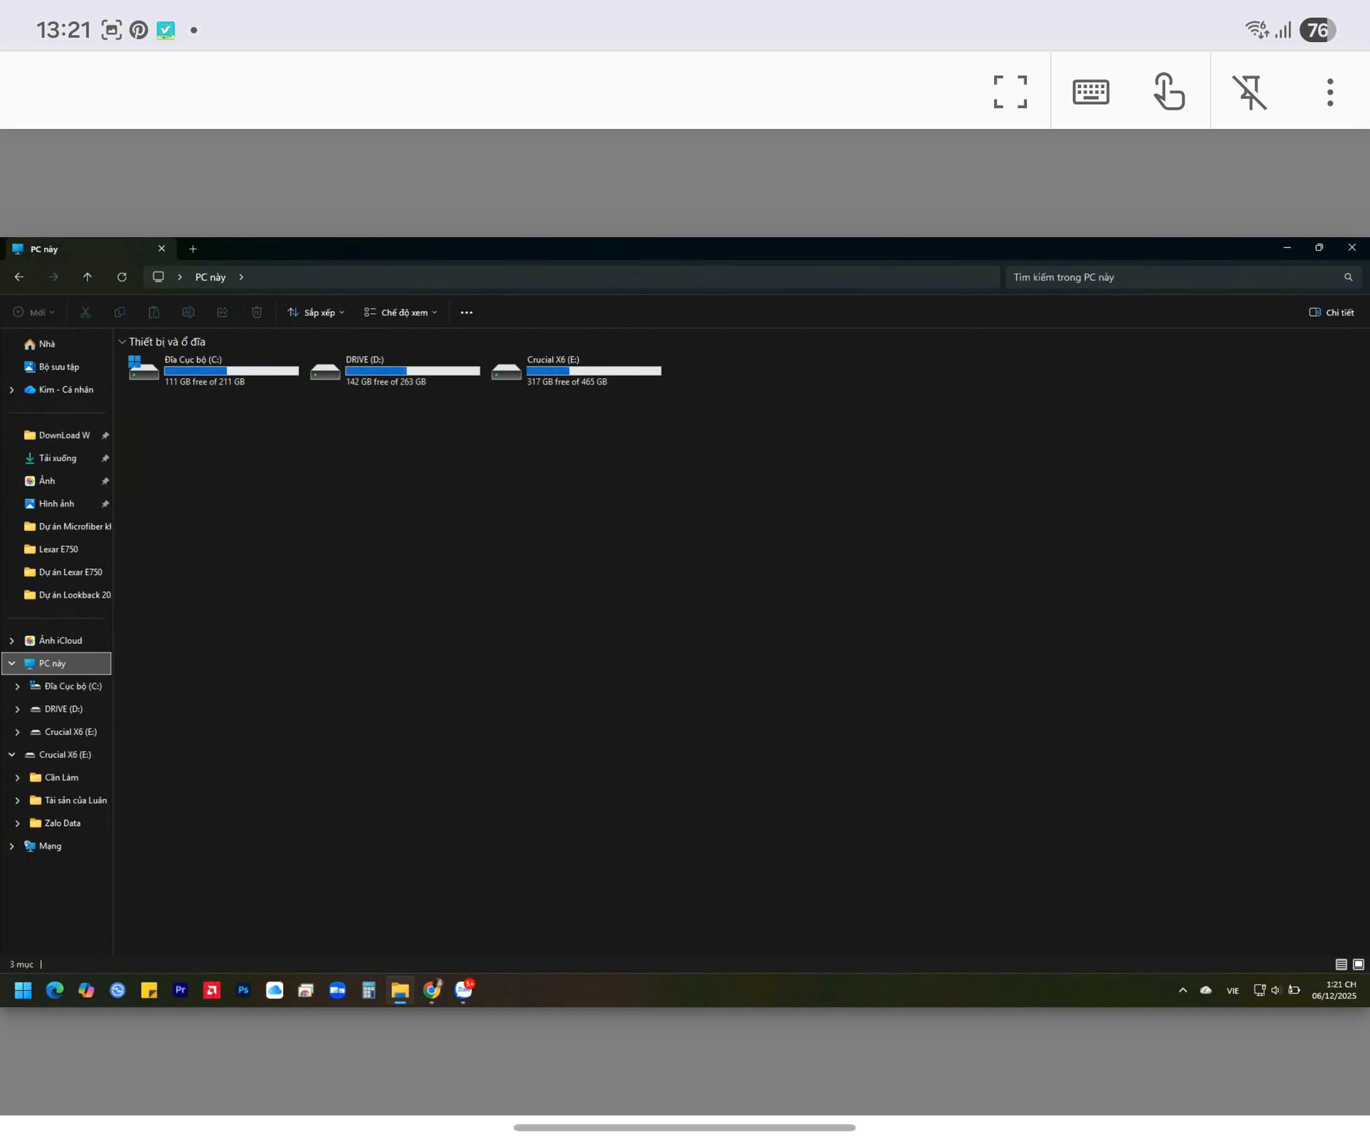Image resolution: width=1370 pixels, height=1140 pixels.
Task: Open the three-dot overflow menu
Action: (1330, 92)
